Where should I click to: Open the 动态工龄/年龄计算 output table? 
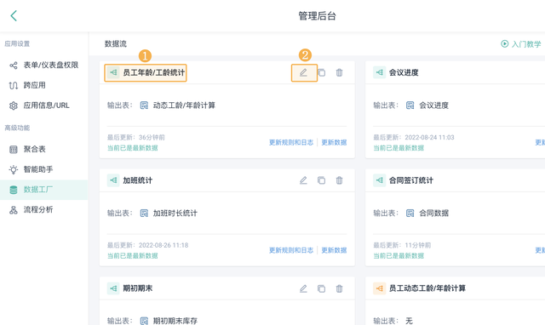pyautogui.click(x=184, y=105)
